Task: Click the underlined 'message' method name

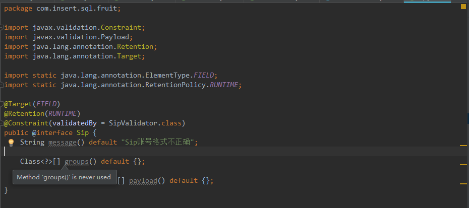Action: click(x=63, y=142)
